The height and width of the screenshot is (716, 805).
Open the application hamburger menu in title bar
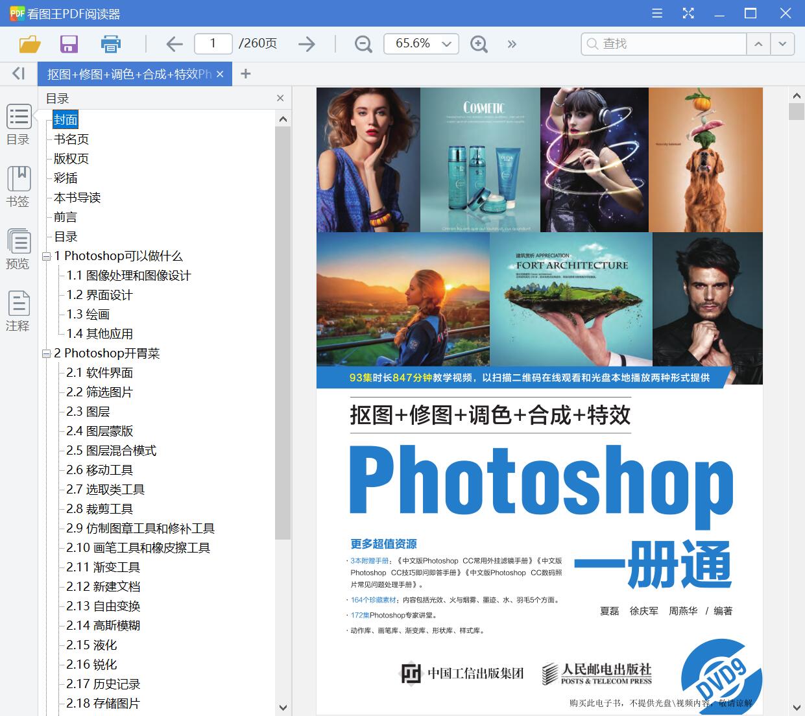click(657, 14)
